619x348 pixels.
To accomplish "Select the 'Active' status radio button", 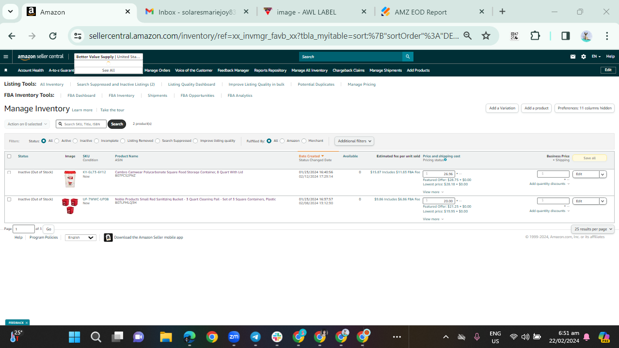I will tap(57, 141).
